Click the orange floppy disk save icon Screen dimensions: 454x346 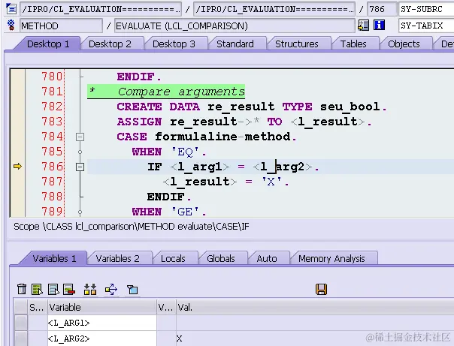point(322,289)
